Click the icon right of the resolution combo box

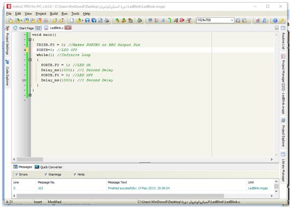[238, 20]
